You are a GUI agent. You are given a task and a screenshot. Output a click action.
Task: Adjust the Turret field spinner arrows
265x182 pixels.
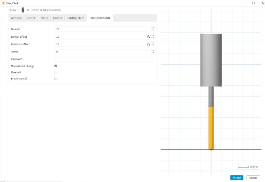tap(153, 51)
